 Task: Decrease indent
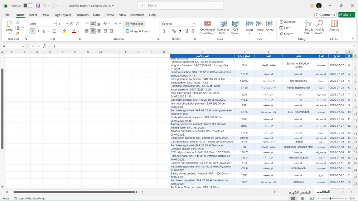105,31
